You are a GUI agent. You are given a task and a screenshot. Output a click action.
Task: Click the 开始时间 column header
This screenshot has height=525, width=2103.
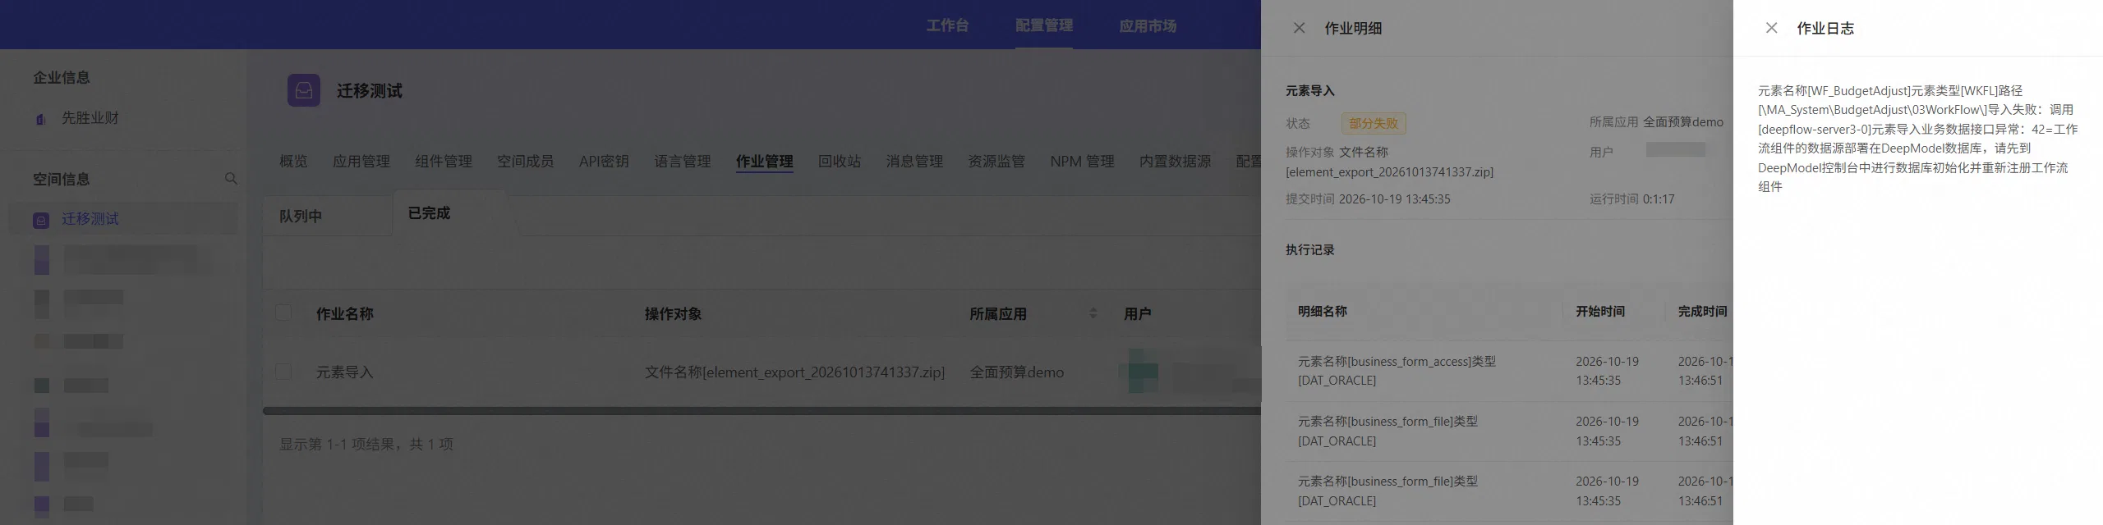(x=1600, y=311)
